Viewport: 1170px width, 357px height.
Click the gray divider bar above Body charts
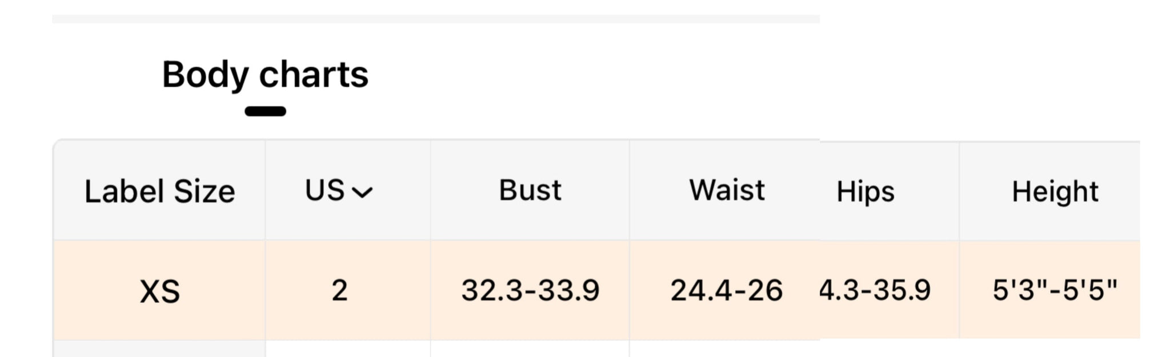[435, 19]
